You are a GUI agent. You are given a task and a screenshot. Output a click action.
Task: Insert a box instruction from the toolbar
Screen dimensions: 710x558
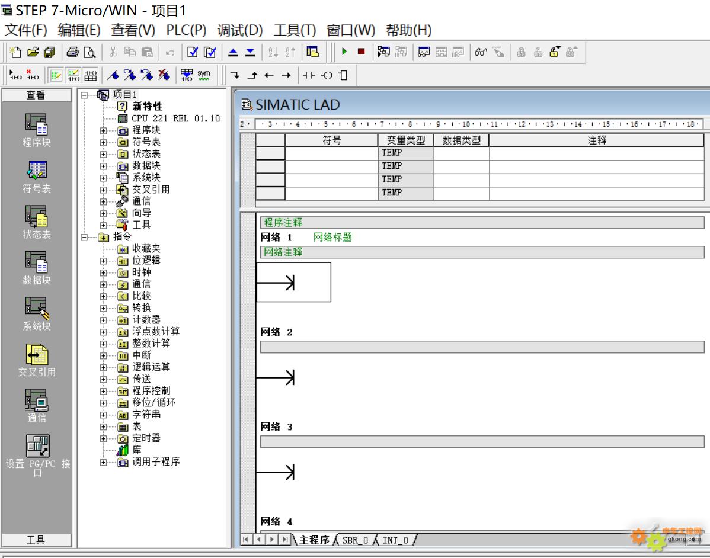pyautogui.click(x=343, y=75)
